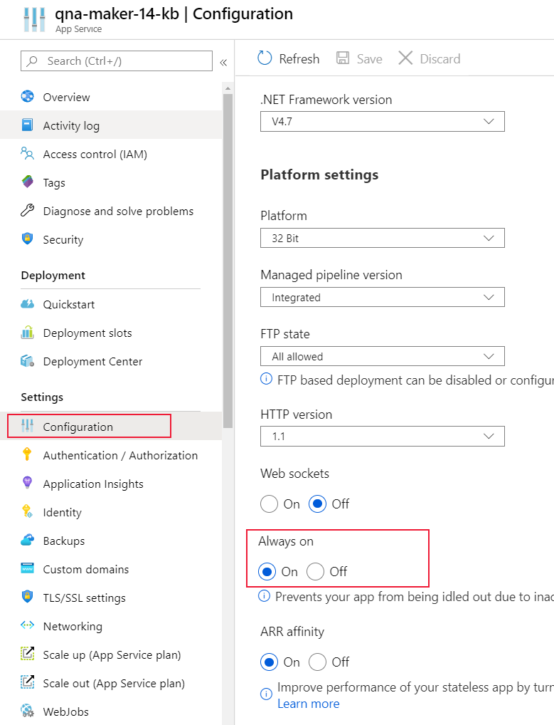This screenshot has height=725, width=554.
Task: Open the Platform bit-version dropdown
Action: click(x=382, y=238)
